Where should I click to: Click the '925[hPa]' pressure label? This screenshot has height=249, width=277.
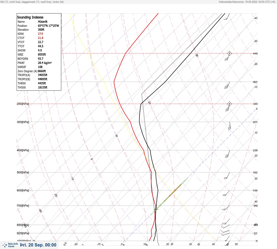[23, 233]
